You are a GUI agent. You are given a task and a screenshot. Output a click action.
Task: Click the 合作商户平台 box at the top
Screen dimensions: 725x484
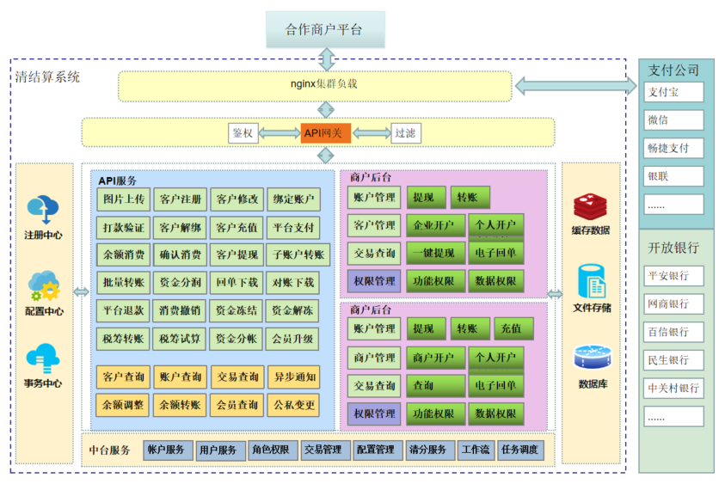(x=324, y=29)
